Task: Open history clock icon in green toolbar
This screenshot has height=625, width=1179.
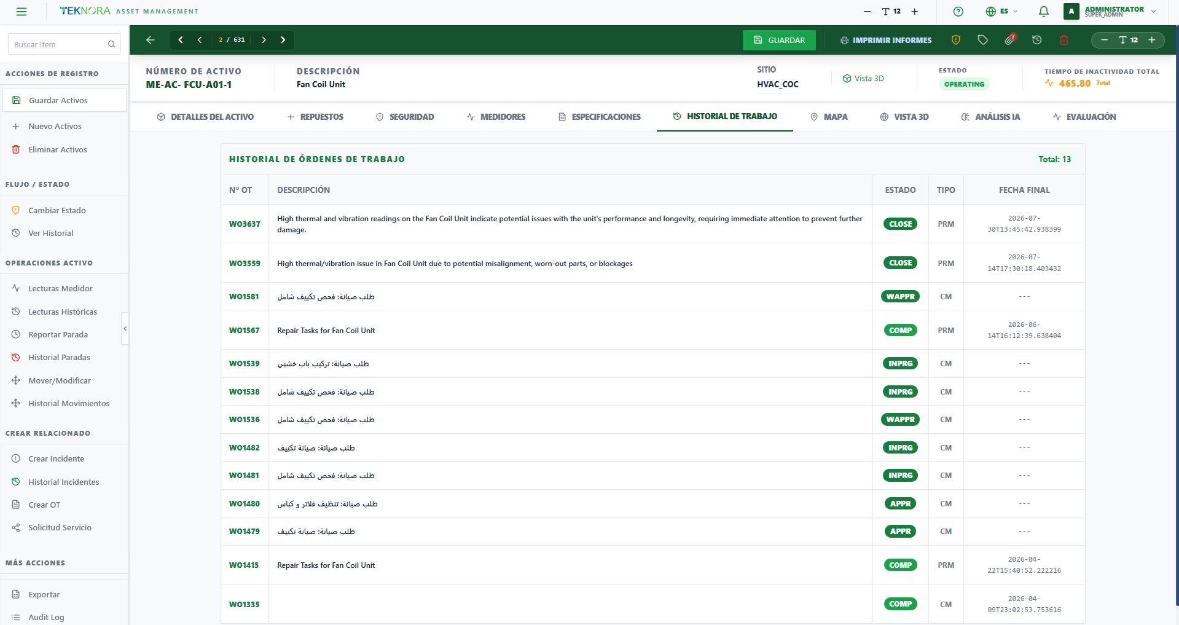Action: point(1037,40)
